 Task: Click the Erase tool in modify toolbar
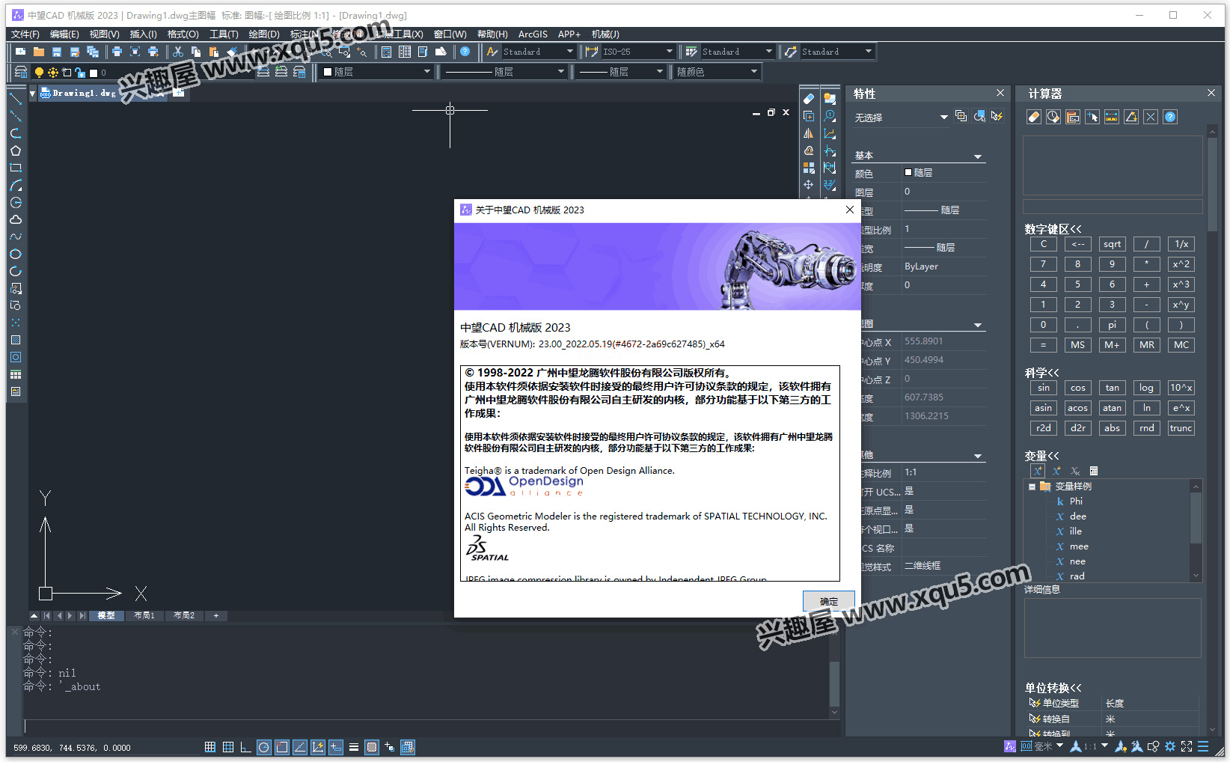click(809, 99)
